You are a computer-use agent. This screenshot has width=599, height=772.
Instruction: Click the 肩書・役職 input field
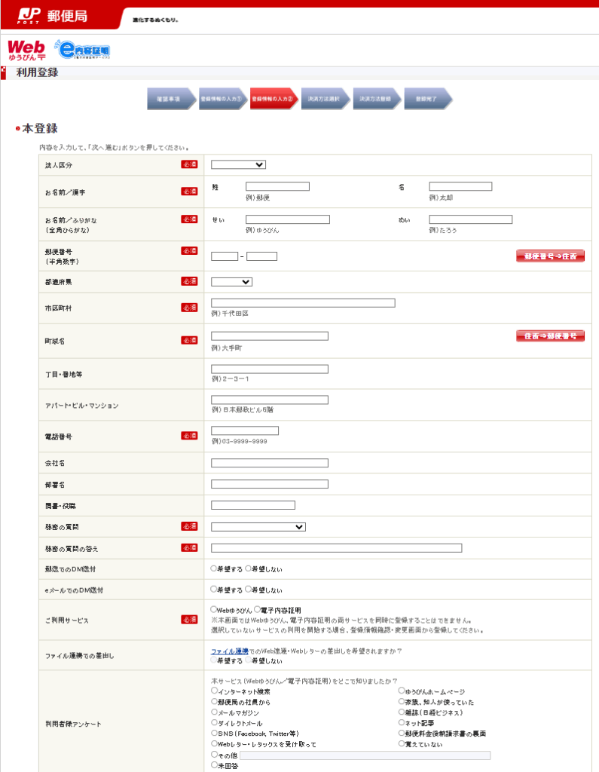point(253,505)
